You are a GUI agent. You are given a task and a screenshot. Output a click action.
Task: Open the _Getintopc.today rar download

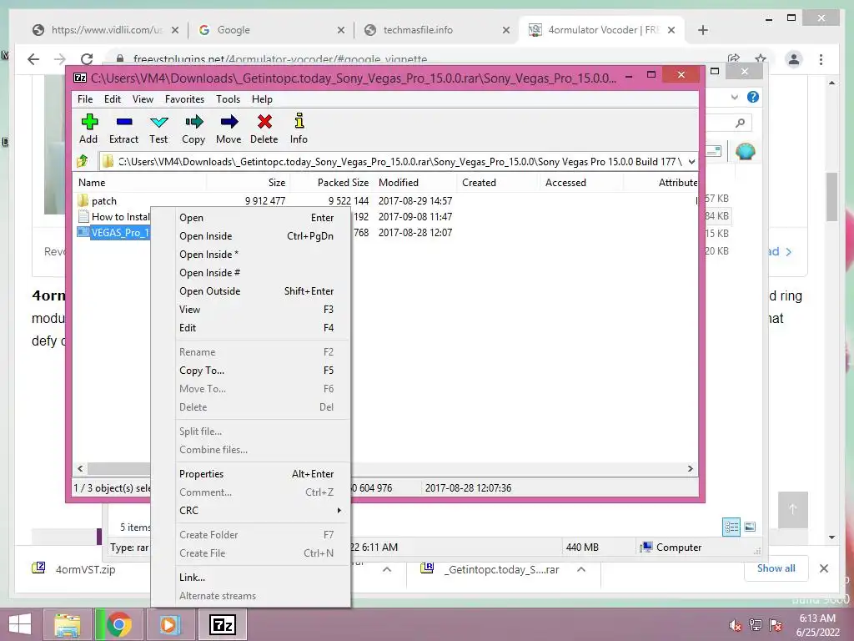(x=501, y=569)
